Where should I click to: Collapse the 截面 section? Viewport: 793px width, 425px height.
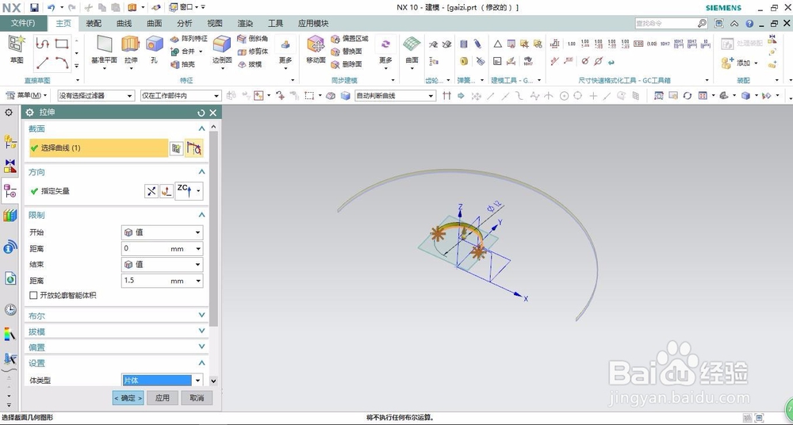pyautogui.click(x=201, y=128)
